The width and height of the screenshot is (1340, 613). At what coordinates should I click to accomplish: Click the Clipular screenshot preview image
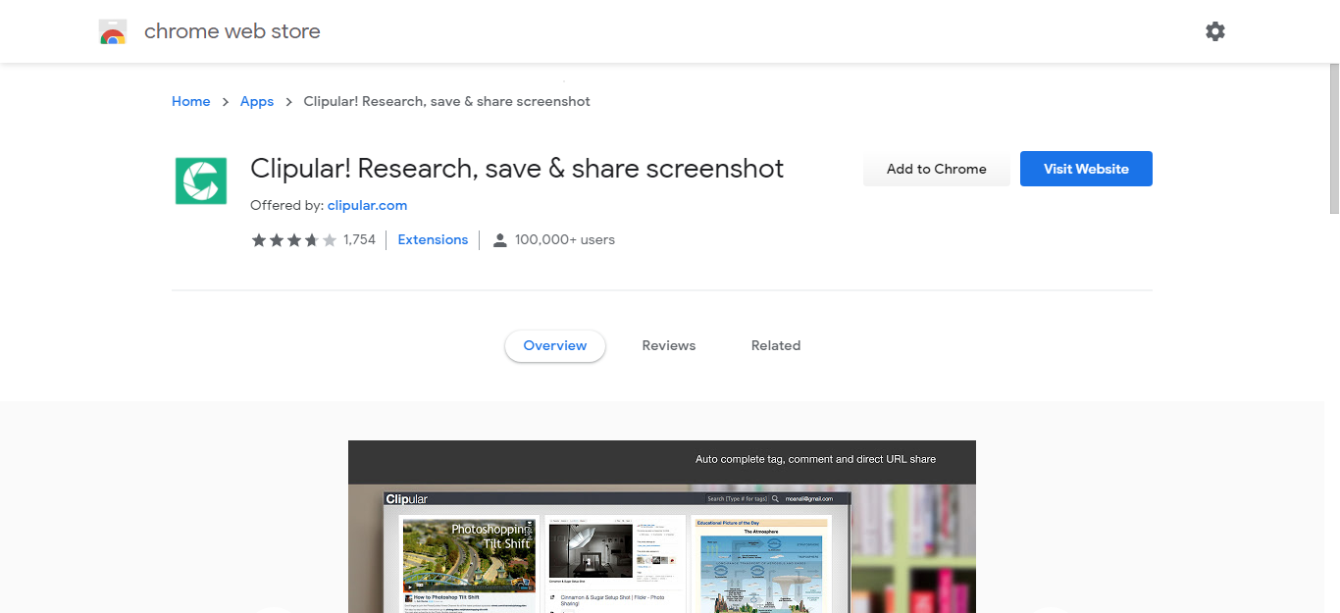(x=662, y=527)
